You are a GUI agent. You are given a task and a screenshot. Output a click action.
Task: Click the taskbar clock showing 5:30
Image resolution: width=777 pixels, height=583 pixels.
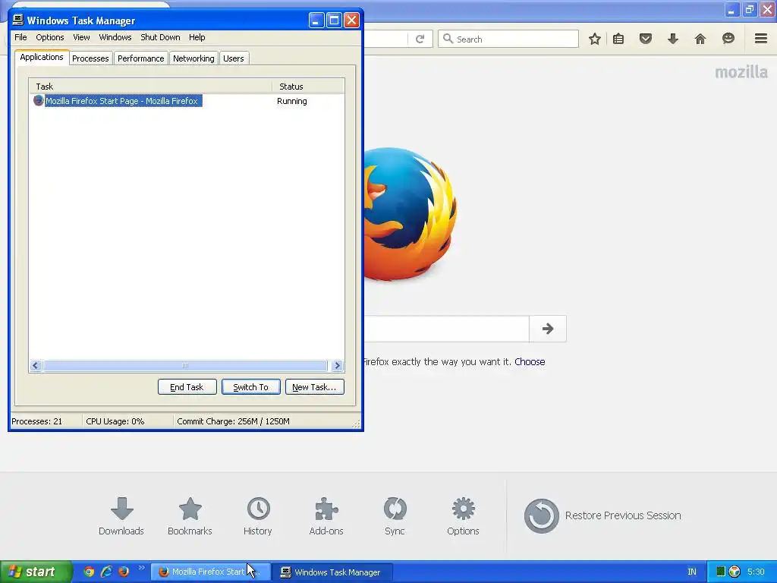click(x=756, y=572)
